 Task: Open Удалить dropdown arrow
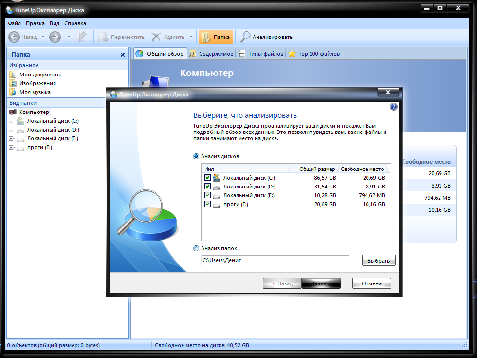pyautogui.click(x=191, y=37)
